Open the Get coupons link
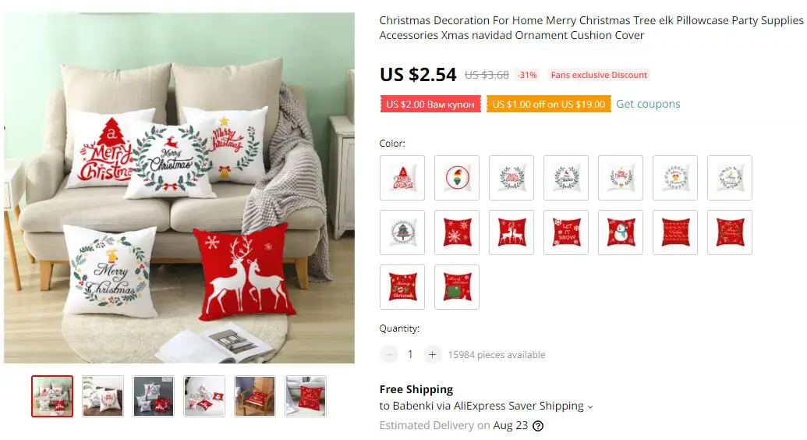Screen dimensions: 807x440 click(x=648, y=104)
